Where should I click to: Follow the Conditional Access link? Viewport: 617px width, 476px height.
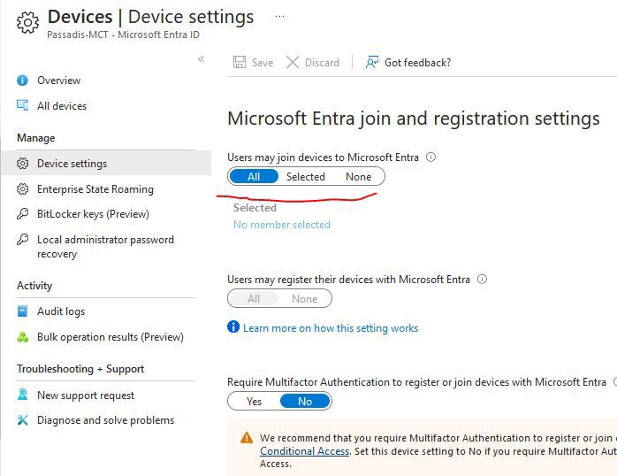pos(305,451)
